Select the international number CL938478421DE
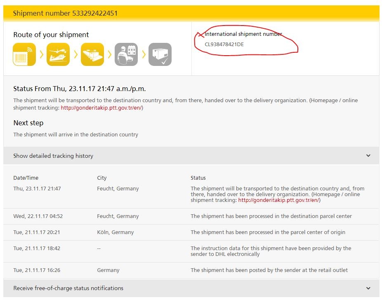Image resolution: width=382 pixels, height=300 pixels. [x=224, y=44]
